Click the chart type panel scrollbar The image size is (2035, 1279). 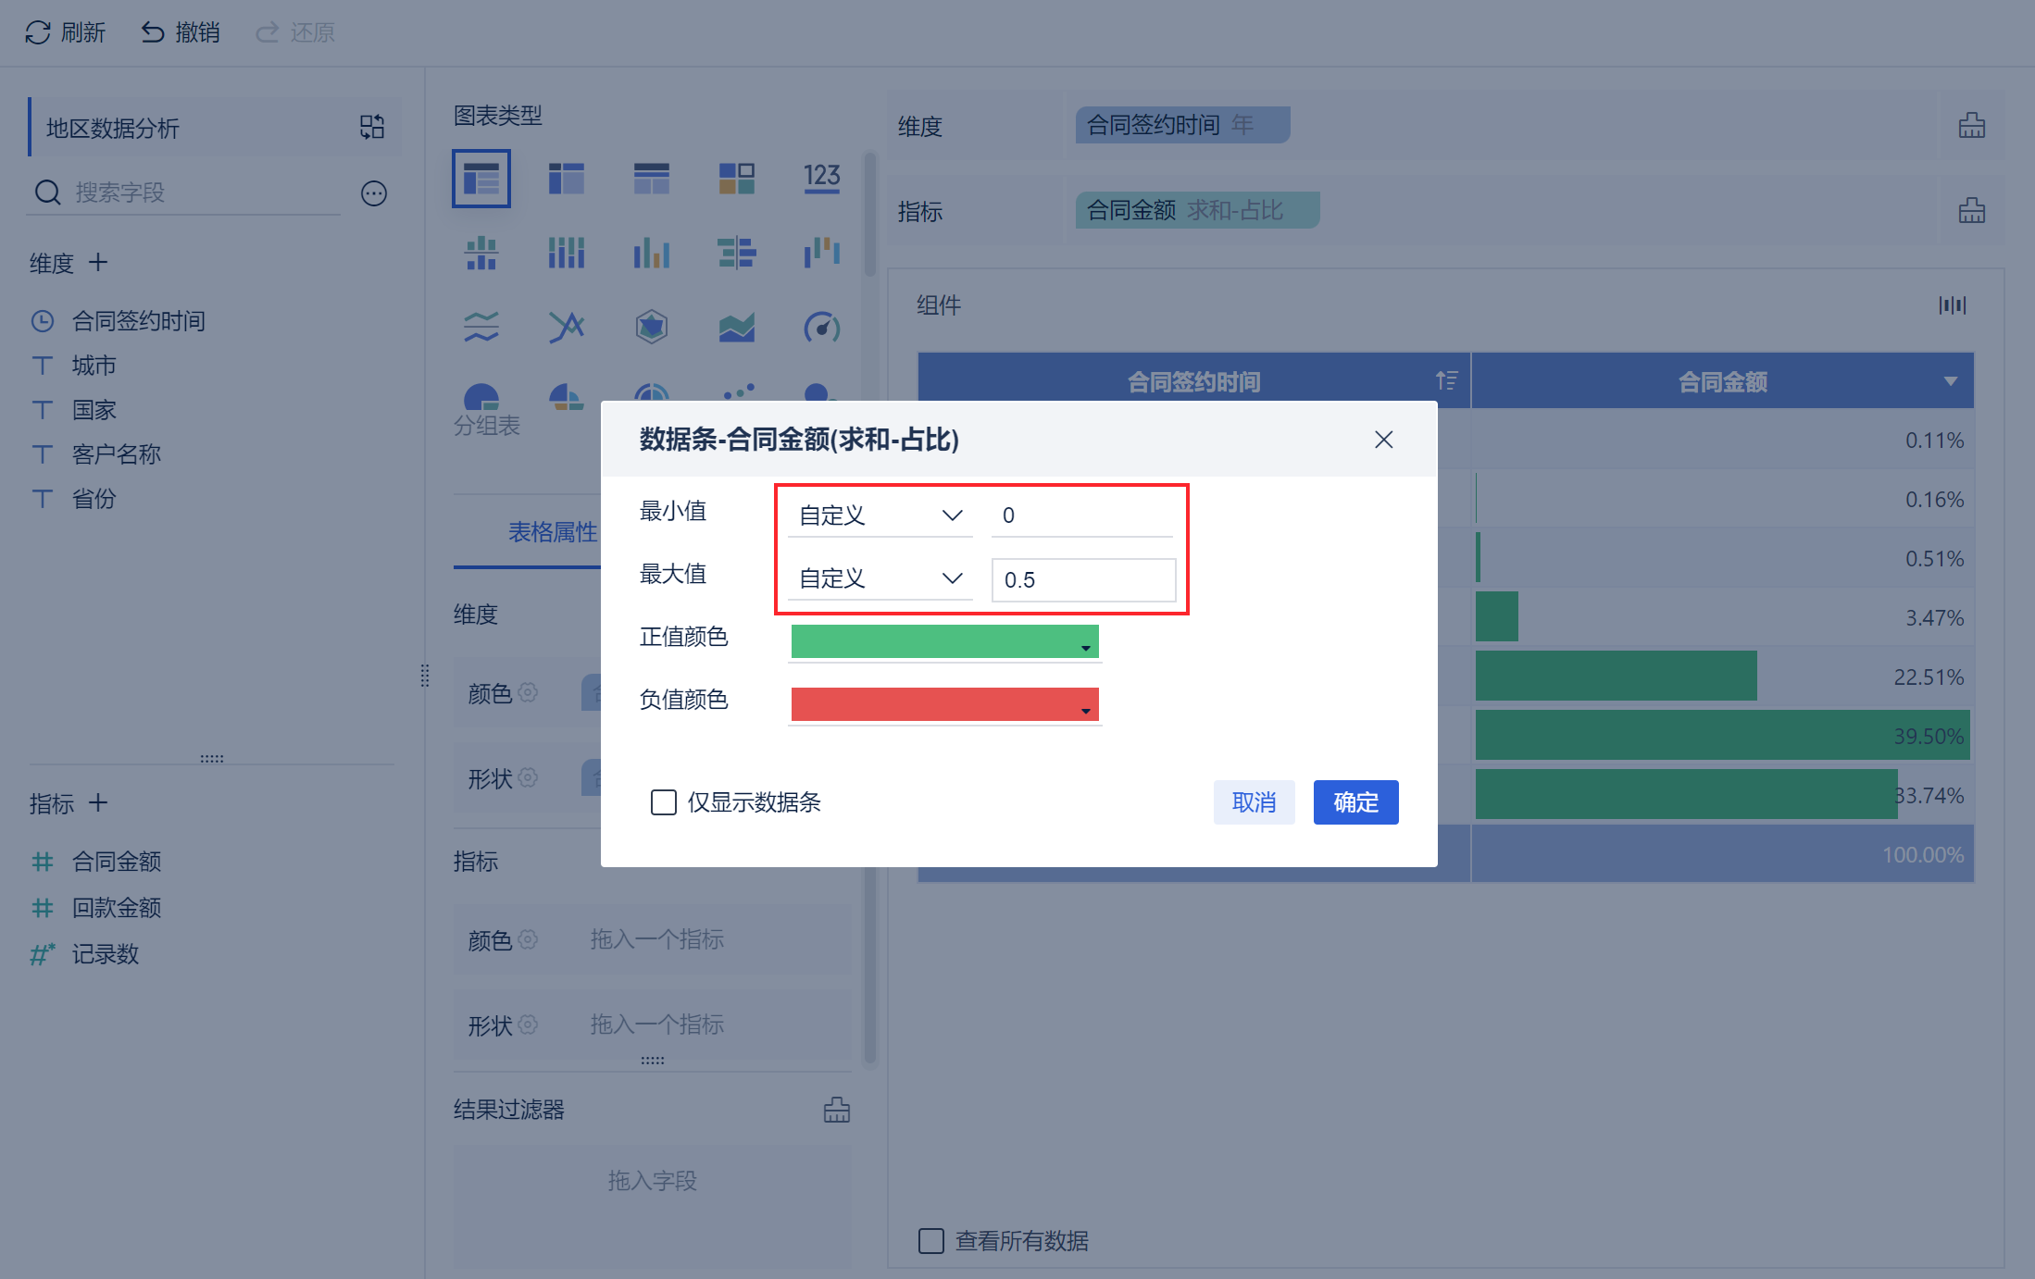click(869, 215)
